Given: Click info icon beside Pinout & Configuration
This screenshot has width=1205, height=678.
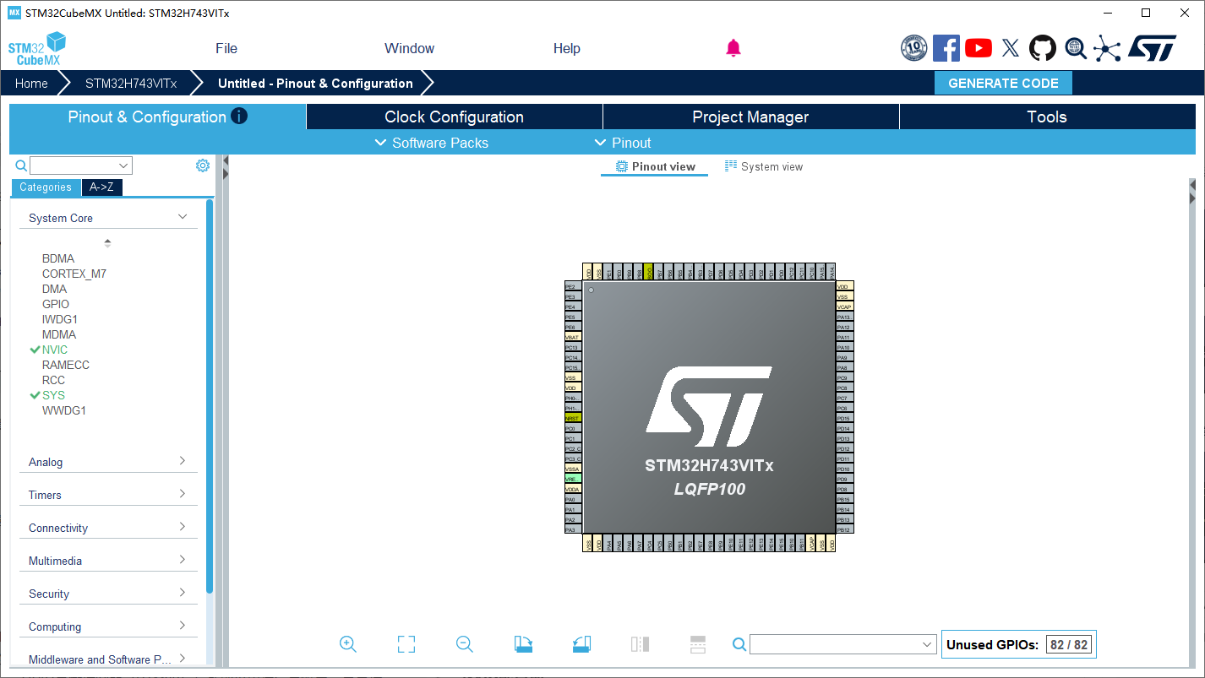Looking at the screenshot, I should coord(239,116).
